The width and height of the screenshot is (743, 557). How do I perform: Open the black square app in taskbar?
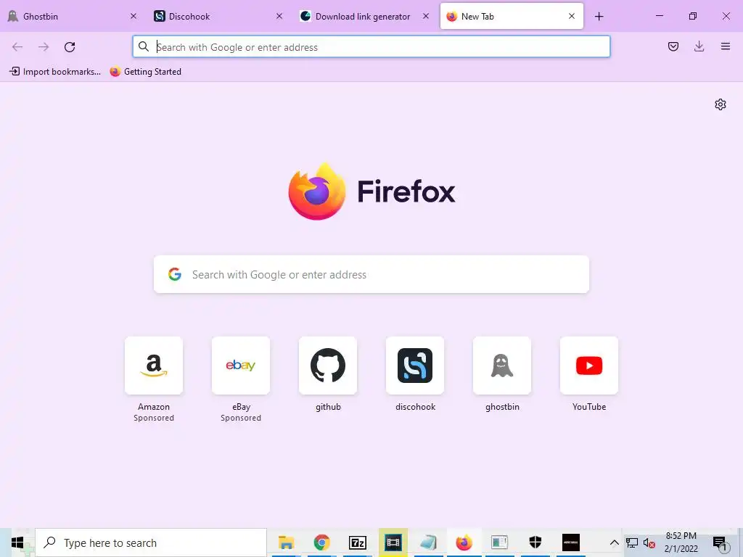(x=570, y=542)
